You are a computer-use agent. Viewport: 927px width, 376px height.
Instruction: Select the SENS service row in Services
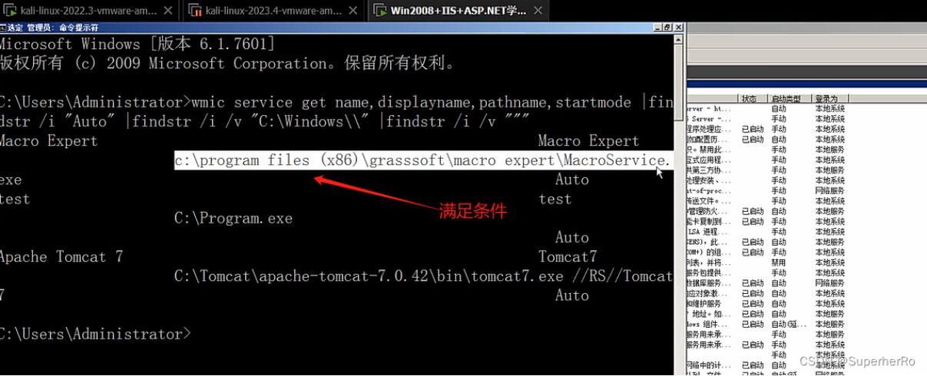click(768, 242)
